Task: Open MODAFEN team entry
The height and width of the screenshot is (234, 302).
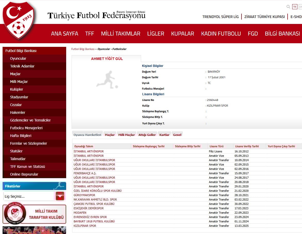Action: (x=80, y=213)
